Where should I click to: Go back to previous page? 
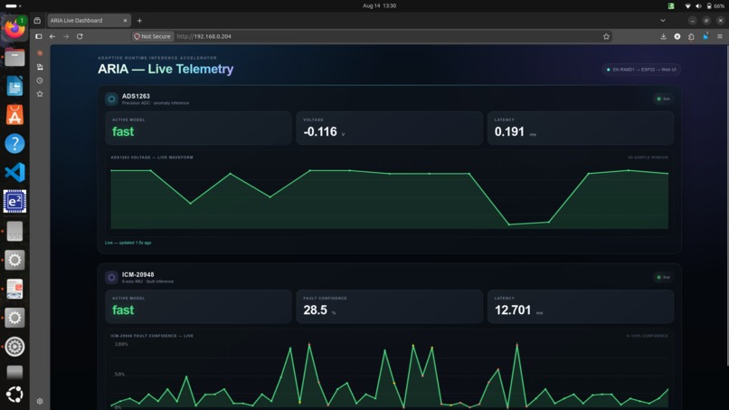pyautogui.click(x=52, y=36)
